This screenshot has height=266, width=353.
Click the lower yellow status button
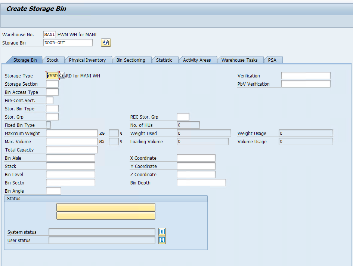[106, 215]
